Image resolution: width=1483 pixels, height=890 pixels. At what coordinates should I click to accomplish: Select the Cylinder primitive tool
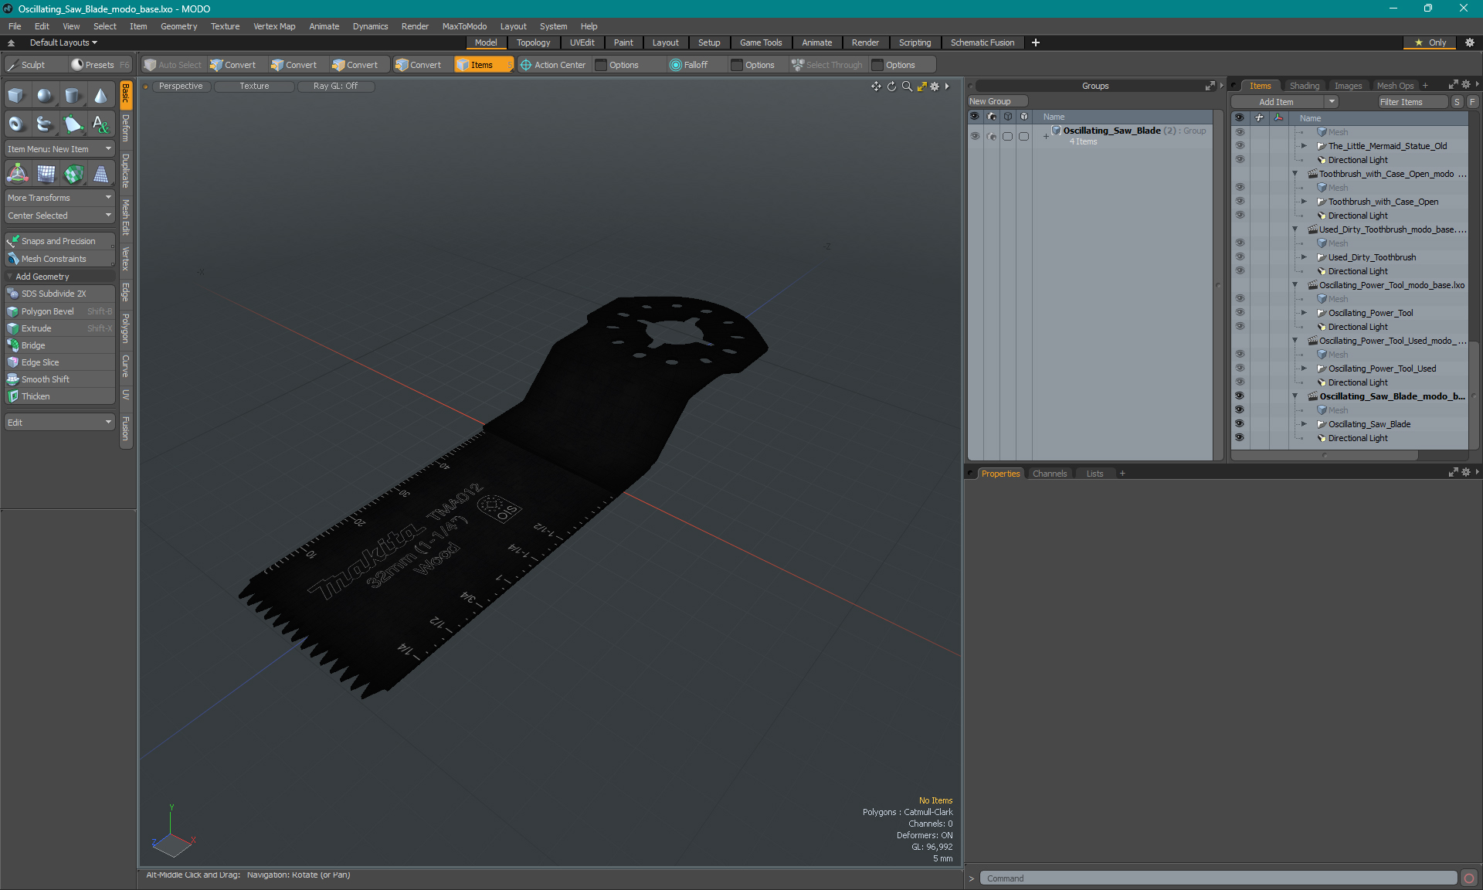click(x=73, y=96)
